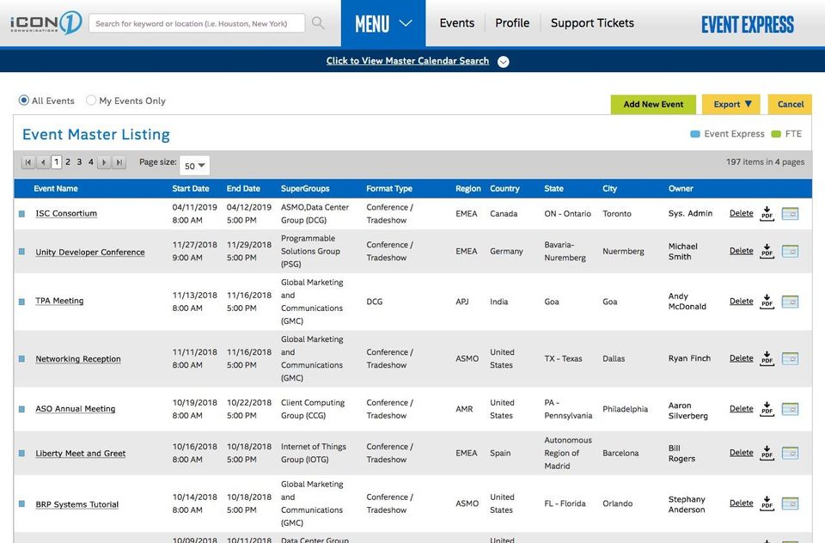Open calendar card icon for Liberty Meet and Greet
825x543 pixels.
[790, 453]
